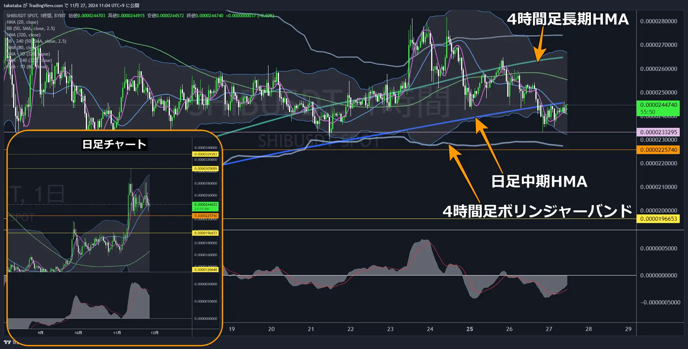Click the takataba TradingView.com publication header text

(x=71, y=5)
